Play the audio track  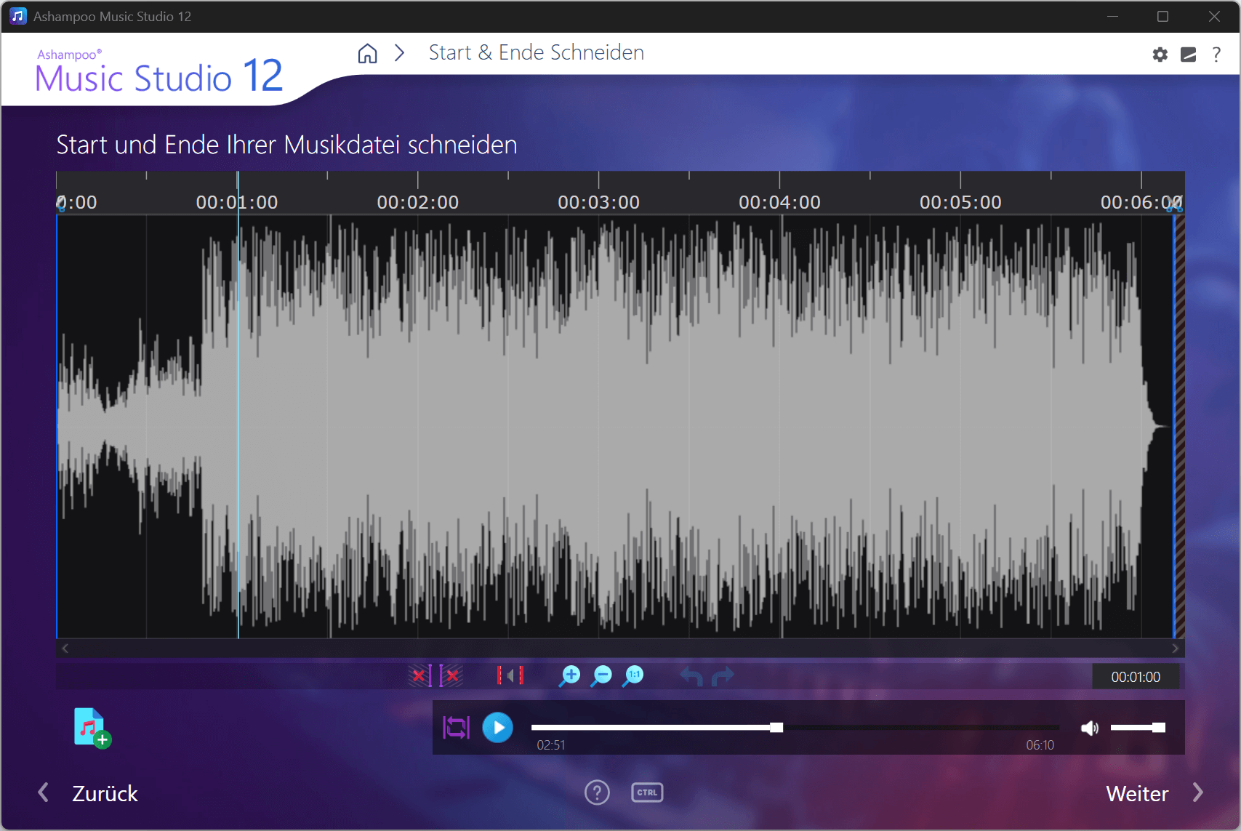pyautogui.click(x=498, y=728)
